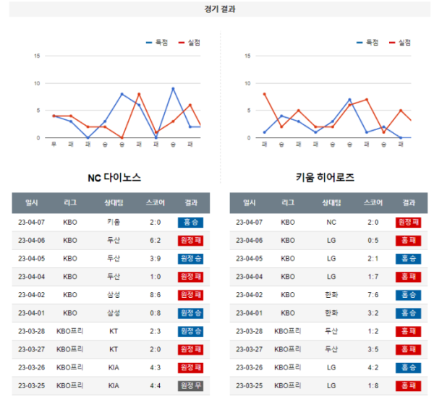Click the 홈 승 badge in NC table

190,223
